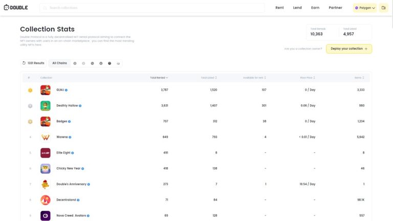Screen dimensions: 393x221
Task: Click the Decentraland collection icon
Action: click(46, 200)
